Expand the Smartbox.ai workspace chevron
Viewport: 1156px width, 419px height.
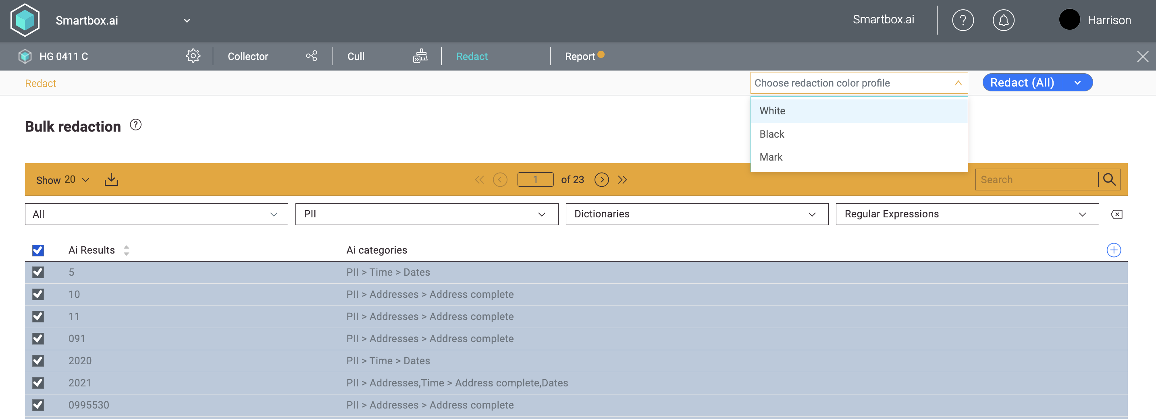pos(187,21)
